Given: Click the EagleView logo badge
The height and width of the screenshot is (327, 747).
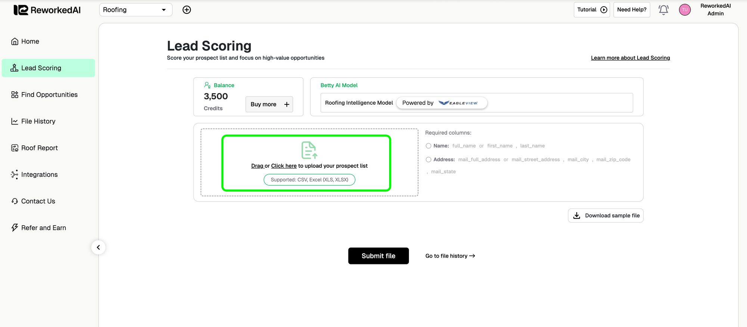Looking at the screenshot, I should tap(458, 103).
